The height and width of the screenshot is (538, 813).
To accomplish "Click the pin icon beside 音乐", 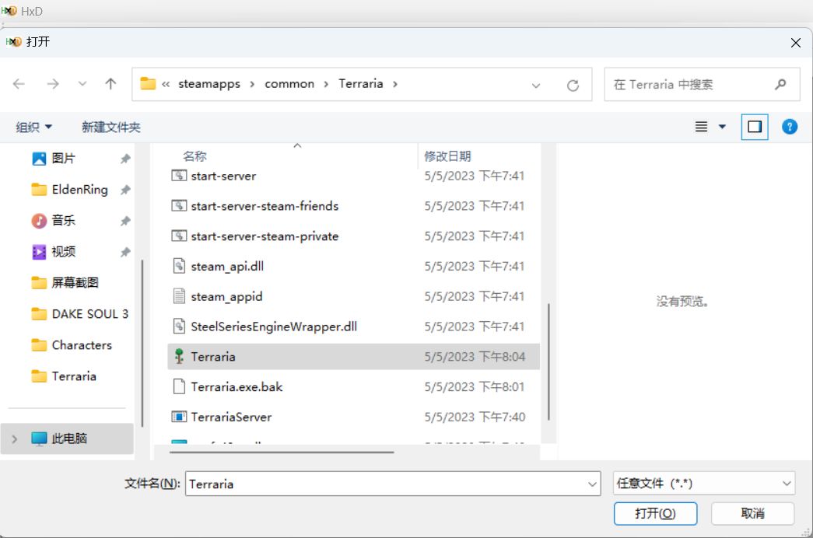I will tap(125, 221).
